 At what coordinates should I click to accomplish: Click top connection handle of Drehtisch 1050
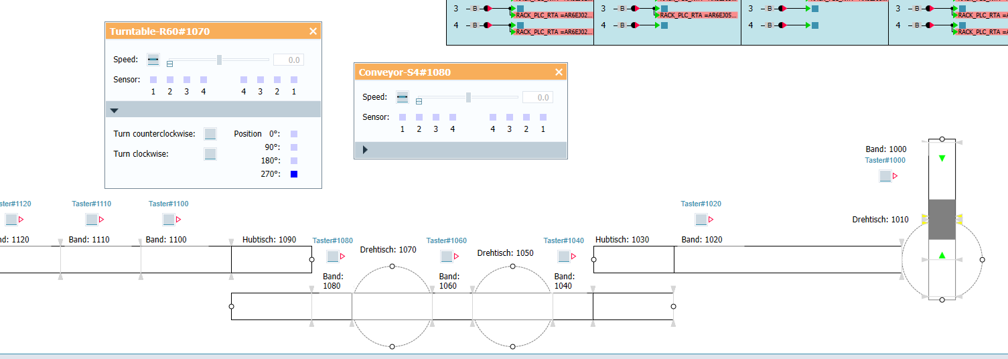(512, 267)
